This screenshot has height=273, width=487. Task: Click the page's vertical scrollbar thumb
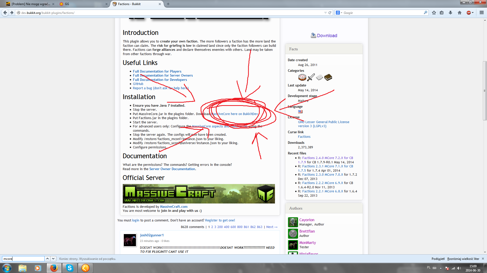pyautogui.click(x=485, y=90)
